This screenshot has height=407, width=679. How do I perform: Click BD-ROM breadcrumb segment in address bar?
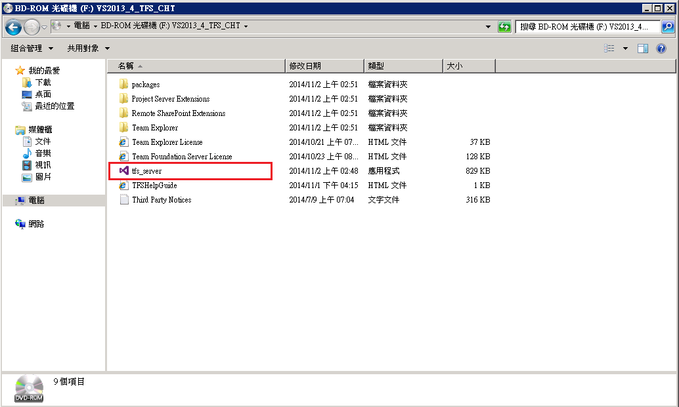(170, 26)
